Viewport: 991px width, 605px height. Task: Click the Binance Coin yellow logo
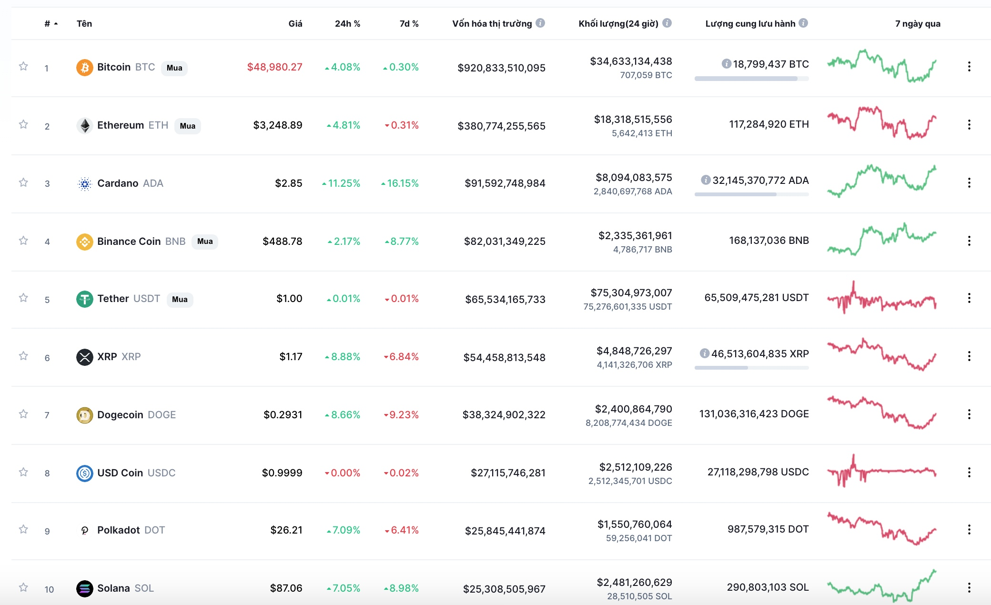[x=85, y=242]
